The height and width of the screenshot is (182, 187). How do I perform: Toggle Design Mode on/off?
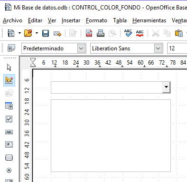(x=9, y=80)
